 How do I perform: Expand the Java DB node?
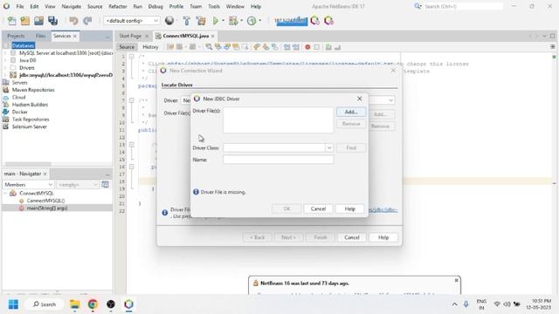(x=5, y=60)
